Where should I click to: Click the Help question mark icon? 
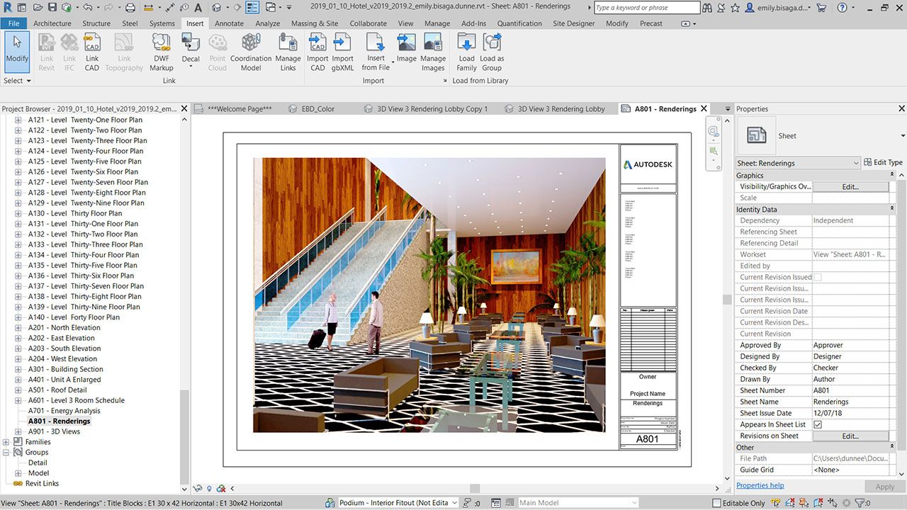[842, 7]
